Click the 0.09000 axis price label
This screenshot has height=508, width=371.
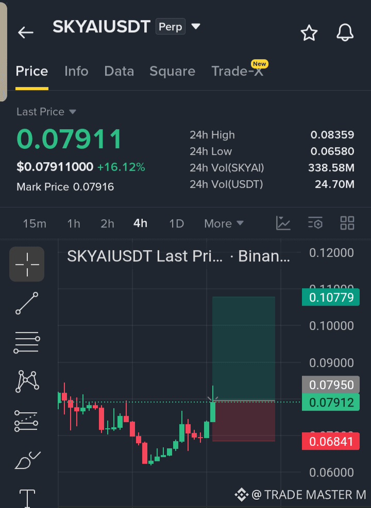point(331,363)
